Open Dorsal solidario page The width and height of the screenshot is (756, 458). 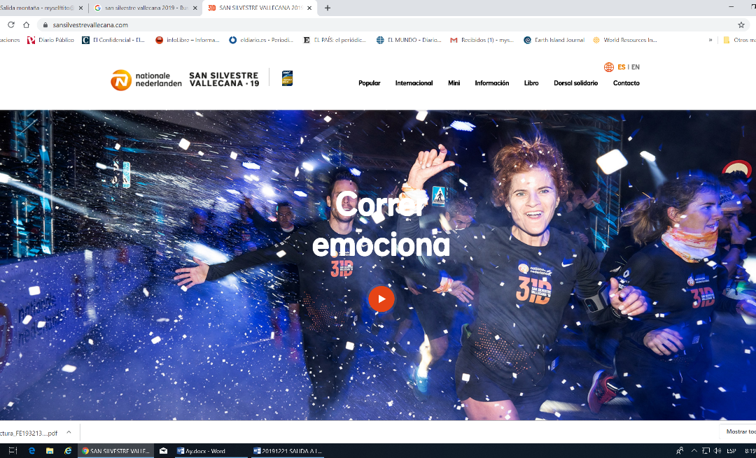[x=575, y=83]
